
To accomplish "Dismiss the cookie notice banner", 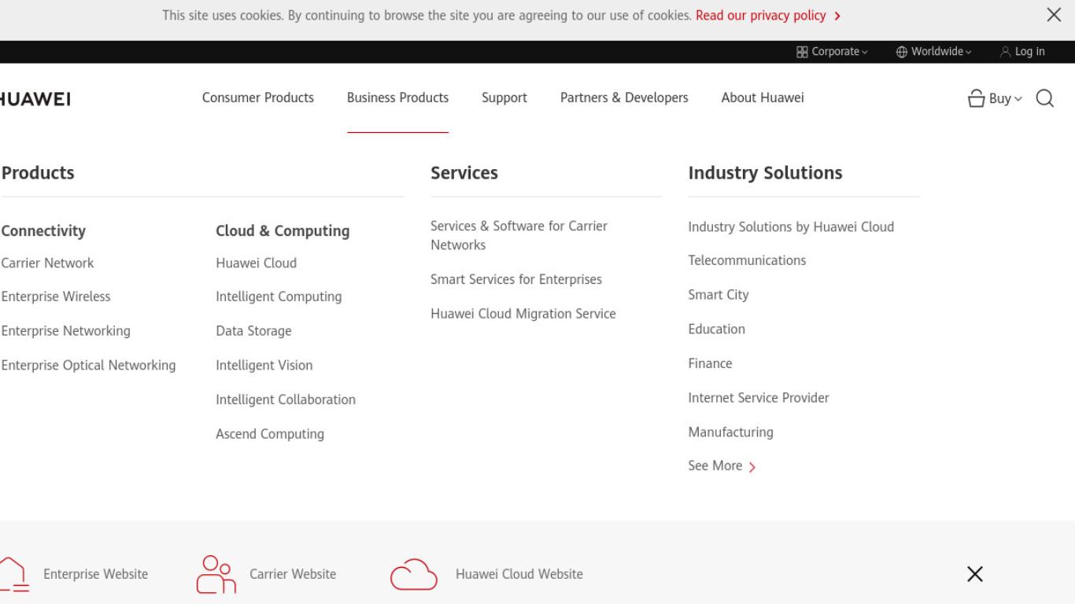I will pyautogui.click(x=1054, y=15).
